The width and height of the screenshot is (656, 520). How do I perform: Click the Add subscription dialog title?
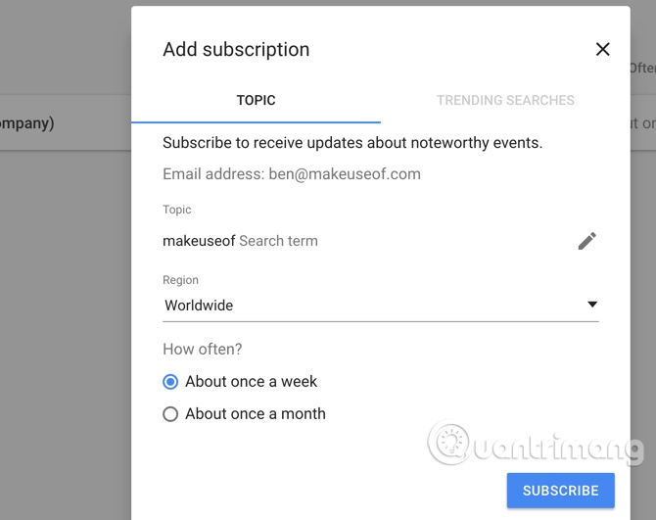pyautogui.click(x=236, y=50)
